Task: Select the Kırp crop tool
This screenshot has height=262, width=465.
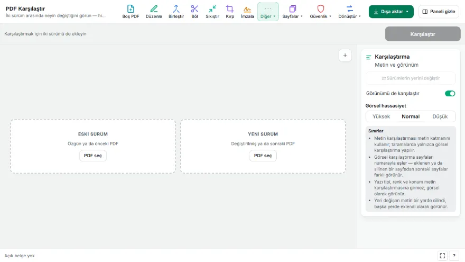Action: click(x=230, y=12)
